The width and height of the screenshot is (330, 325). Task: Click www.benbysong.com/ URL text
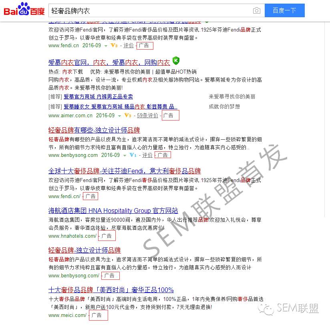(74, 275)
